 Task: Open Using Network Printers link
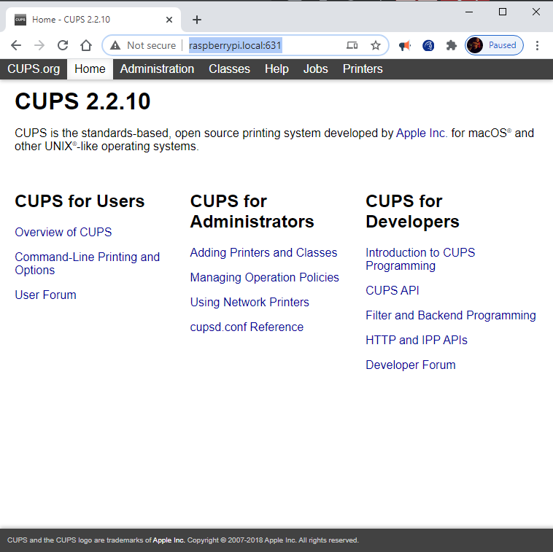(x=250, y=303)
